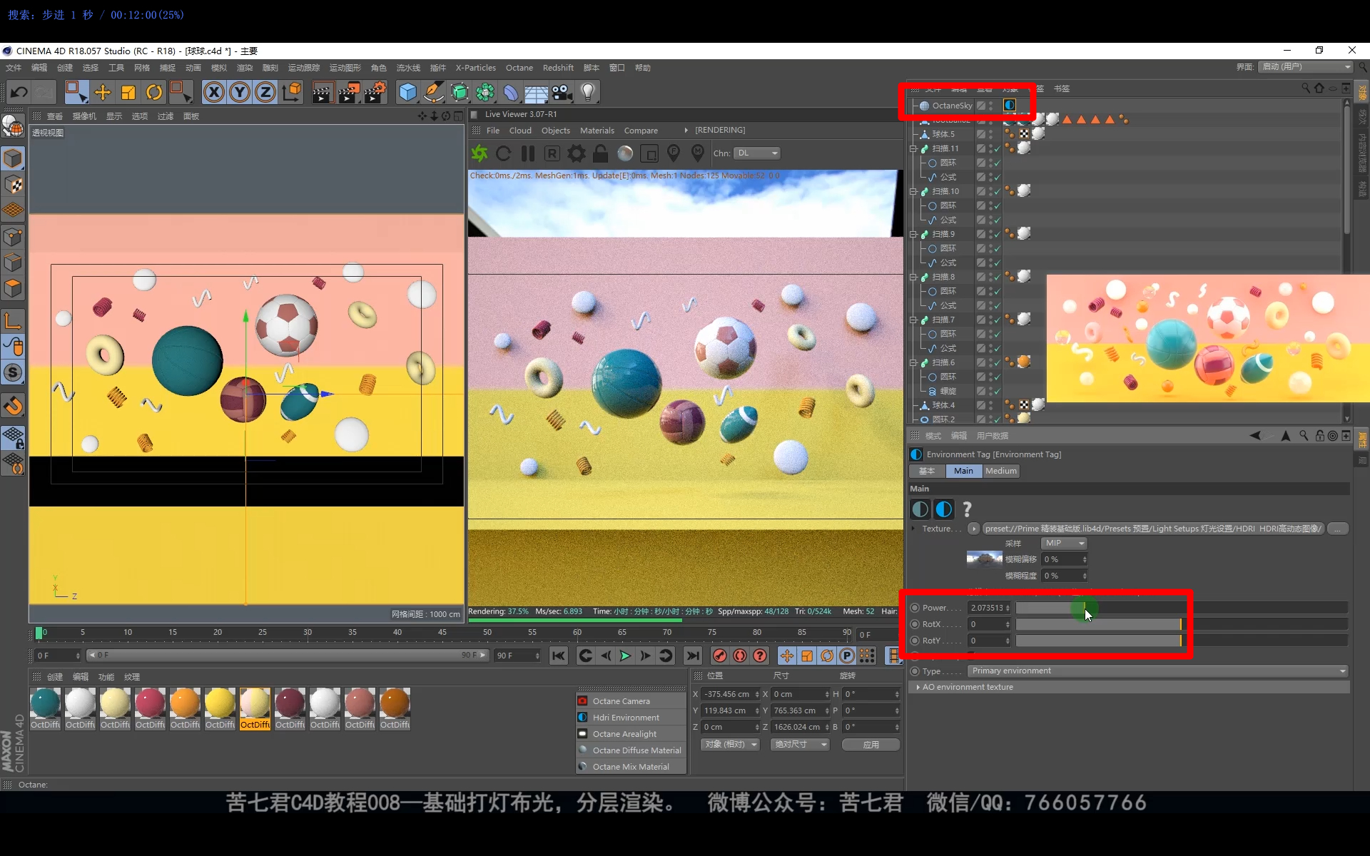Select the Move tool in top toolbar
Screen dimensions: 1370x856
[x=103, y=92]
